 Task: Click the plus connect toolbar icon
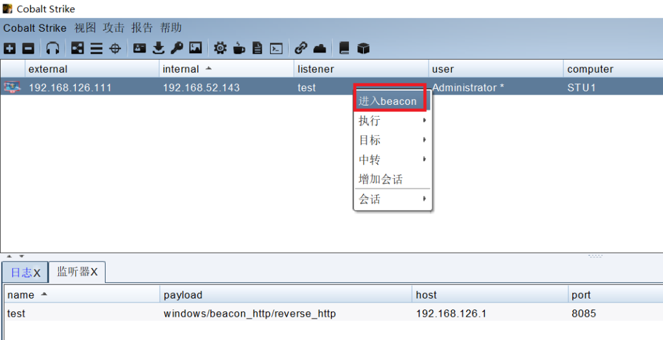[x=10, y=48]
